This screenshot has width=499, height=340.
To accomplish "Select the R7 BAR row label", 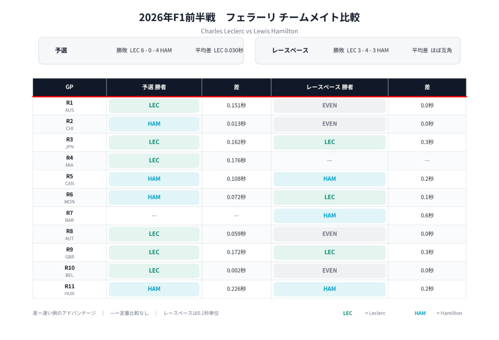I will 69,216.
